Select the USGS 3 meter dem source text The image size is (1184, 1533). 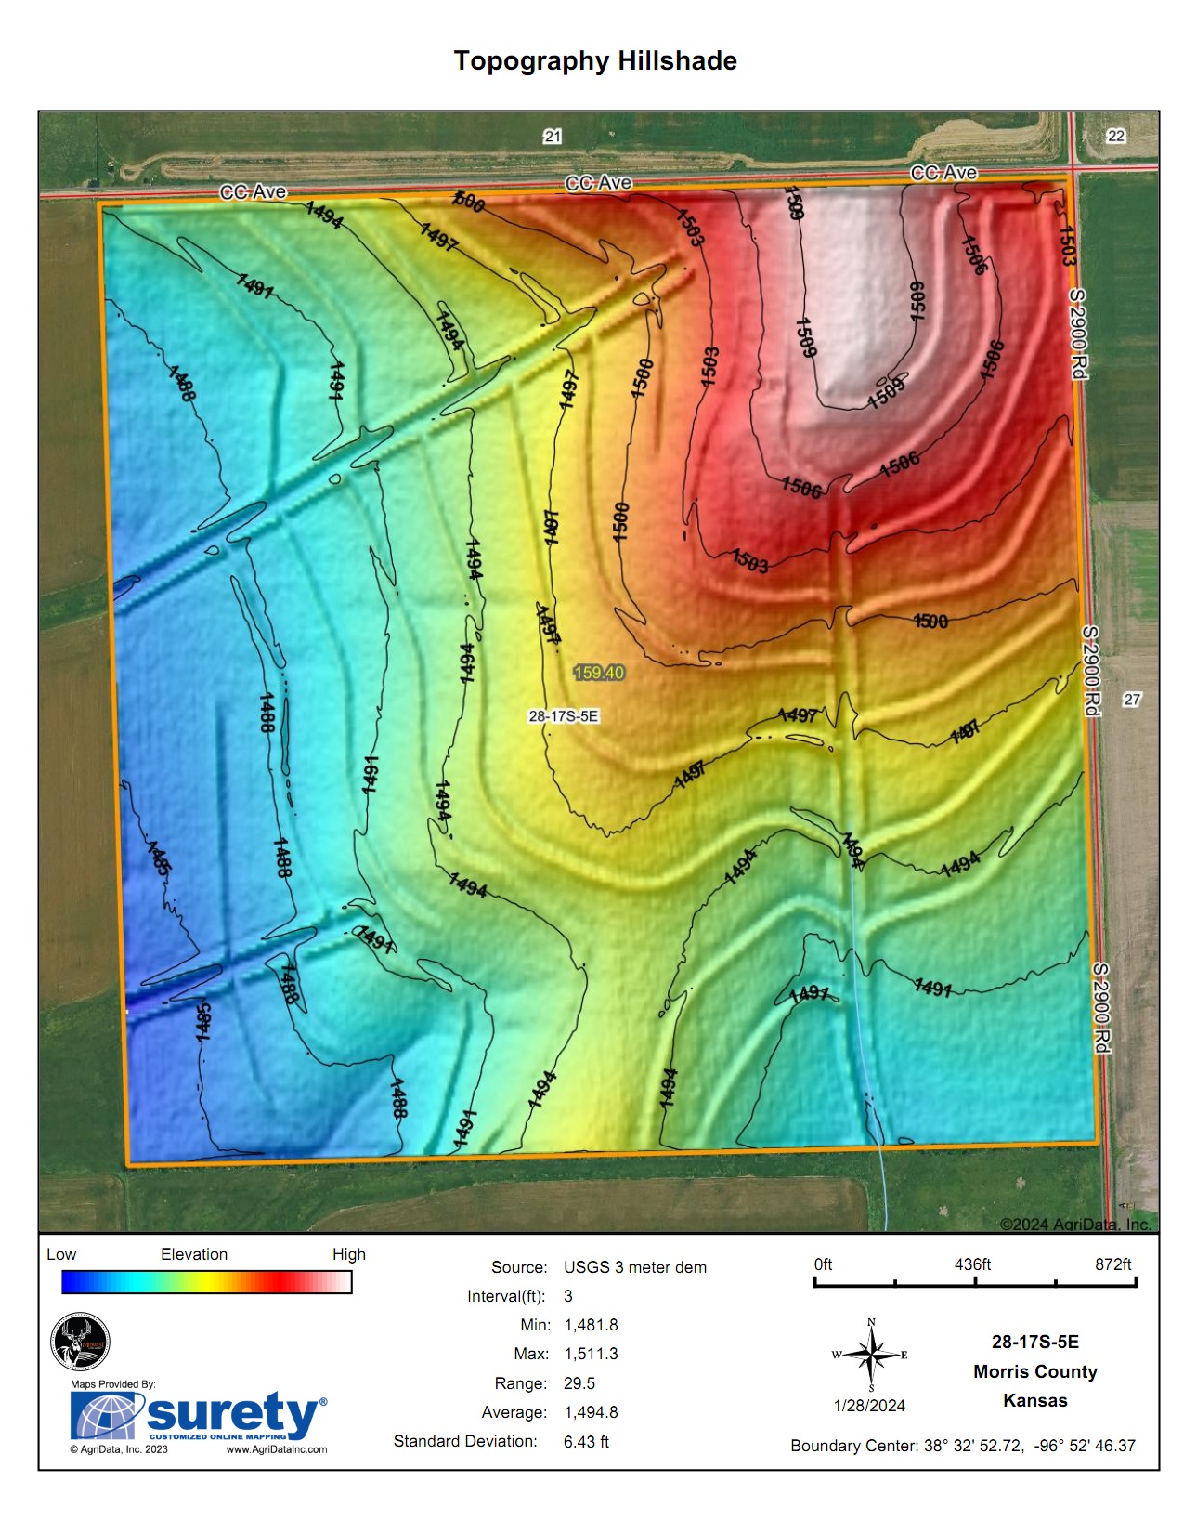[x=635, y=1267]
